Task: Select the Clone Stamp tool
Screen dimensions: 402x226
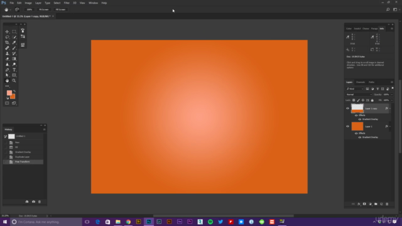Action: pyautogui.click(x=7, y=53)
